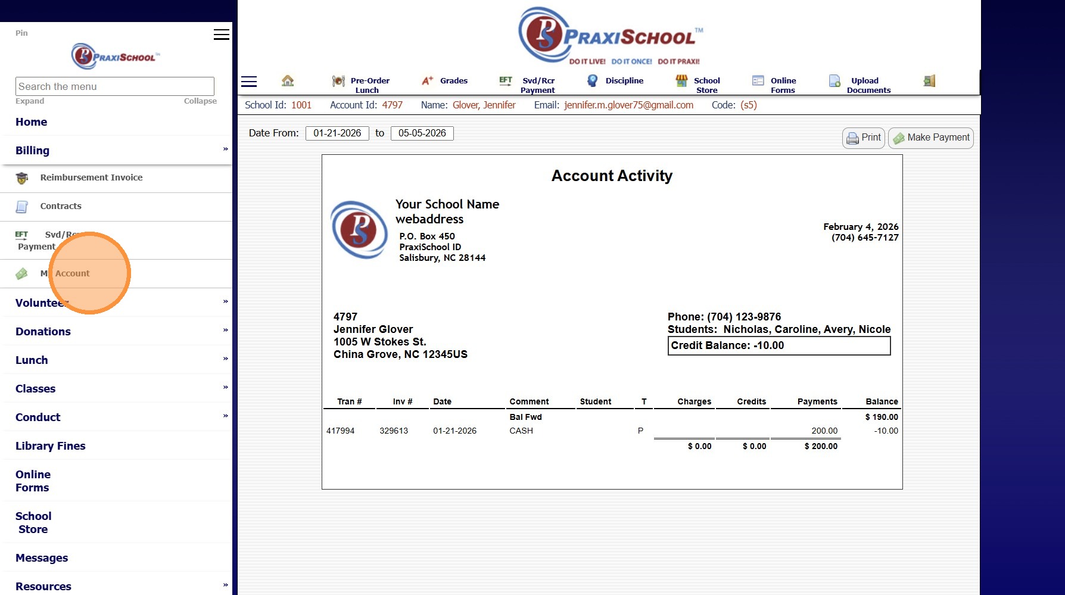Screen dimensions: 1065x595
Task: Click transaction number 417994
Action: coord(341,431)
